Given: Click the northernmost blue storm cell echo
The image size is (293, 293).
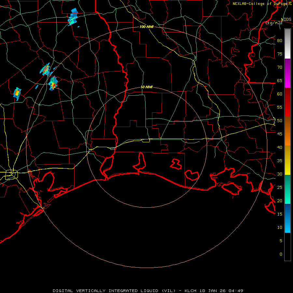Looking at the screenshot, I should pos(73,17).
